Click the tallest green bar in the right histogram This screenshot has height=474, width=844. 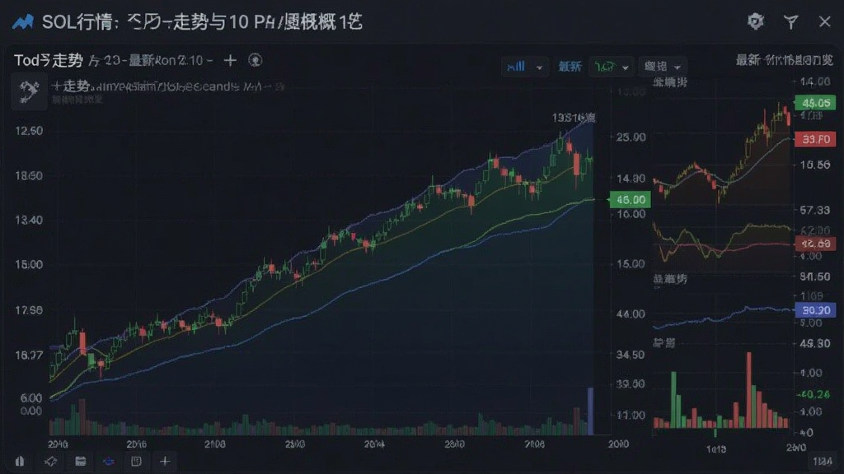point(673,400)
